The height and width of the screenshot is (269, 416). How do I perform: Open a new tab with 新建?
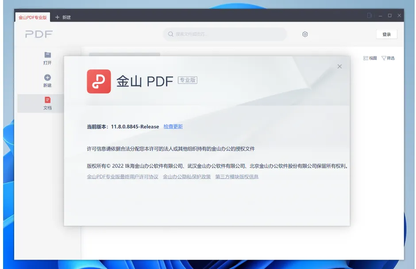point(63,17)
